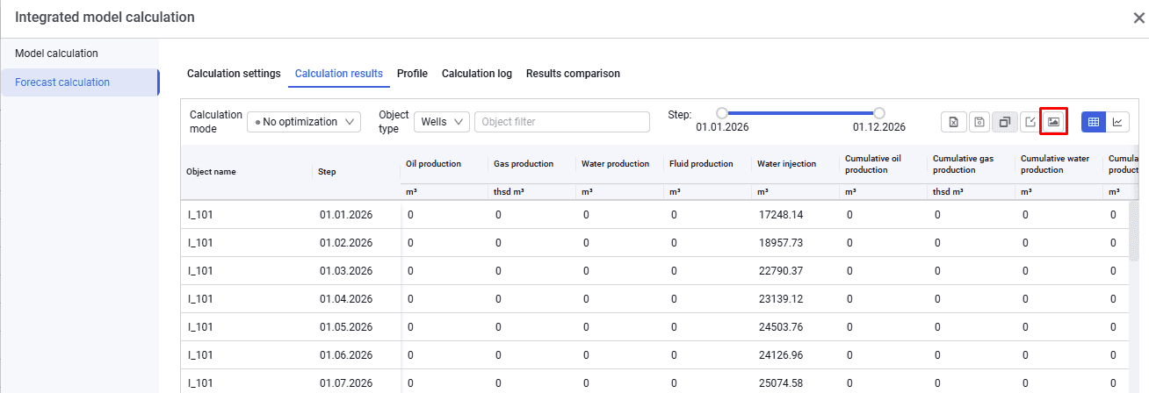Click step cell 01.07.2026
Image resolution: width=1149 pixels, height=393 pixels.
[x=346, y=382]
